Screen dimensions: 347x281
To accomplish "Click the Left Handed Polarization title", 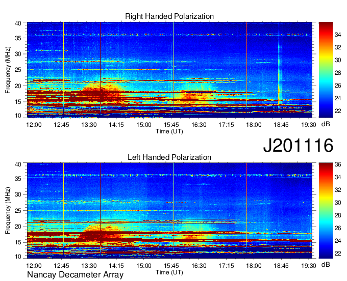I will point(169,157).
